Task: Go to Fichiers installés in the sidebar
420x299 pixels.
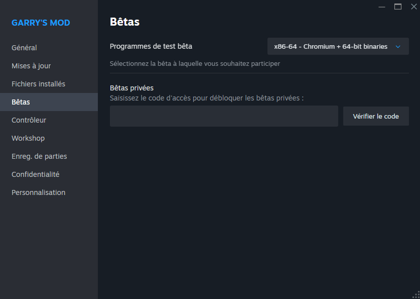Action: click(x=38, y=84)
